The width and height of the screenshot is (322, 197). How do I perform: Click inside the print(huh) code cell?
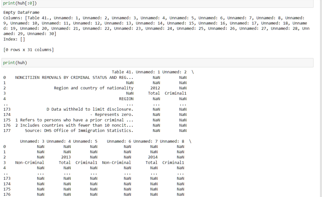click(x=157, y=63)
